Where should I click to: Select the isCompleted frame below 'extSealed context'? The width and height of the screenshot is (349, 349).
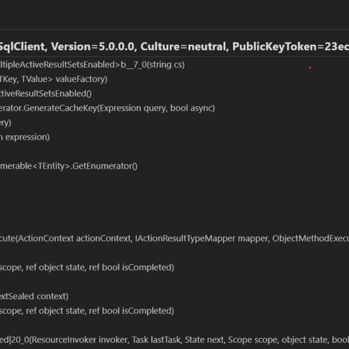87,311
